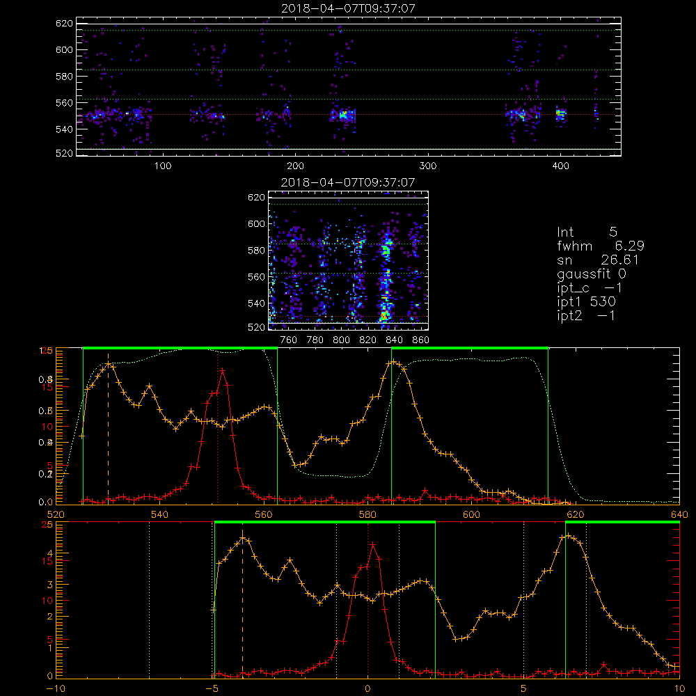696x696 pixels.
Task: Click the 640 x-axis label of the third plot
Action: [679, 514]
